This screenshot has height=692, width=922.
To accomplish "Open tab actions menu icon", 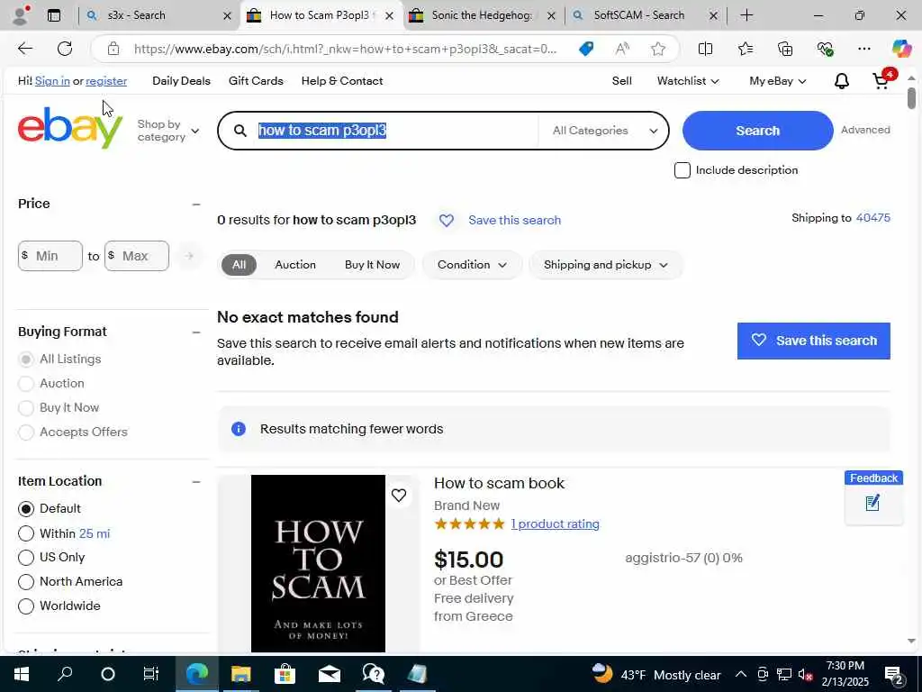I will click(54, 15).
